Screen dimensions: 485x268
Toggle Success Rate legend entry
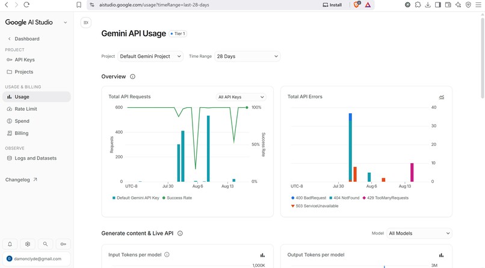(x=178, y=198)
